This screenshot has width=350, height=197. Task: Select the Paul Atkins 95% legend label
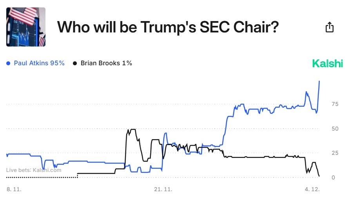pyautogui.click(x=39, y=63)
